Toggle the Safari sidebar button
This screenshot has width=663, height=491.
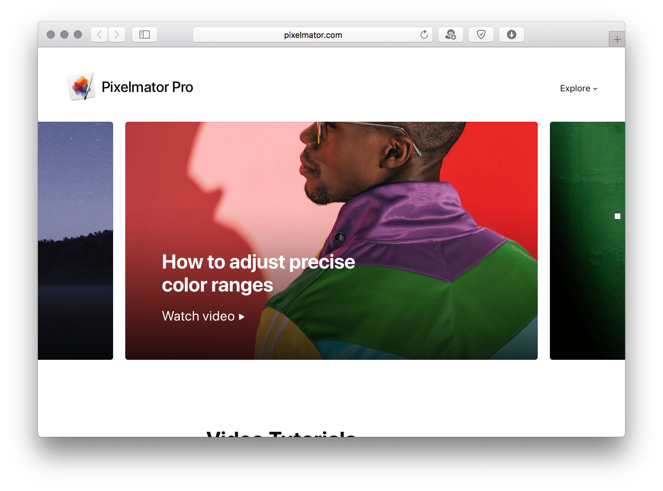(145, 34)
